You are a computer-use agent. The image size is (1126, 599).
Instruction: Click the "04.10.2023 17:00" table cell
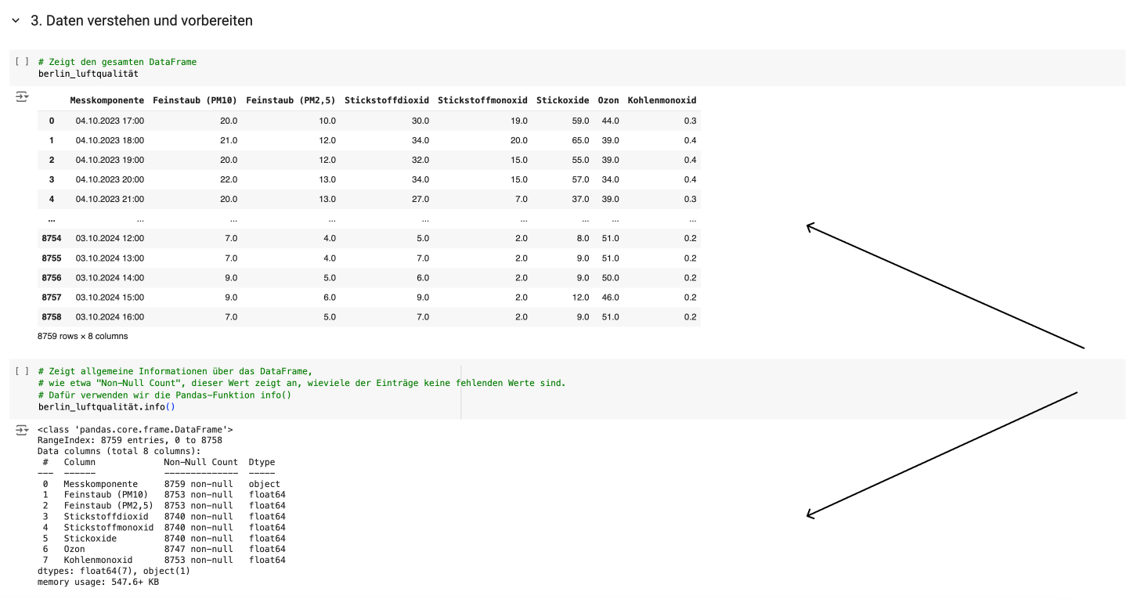pos(110,121)
